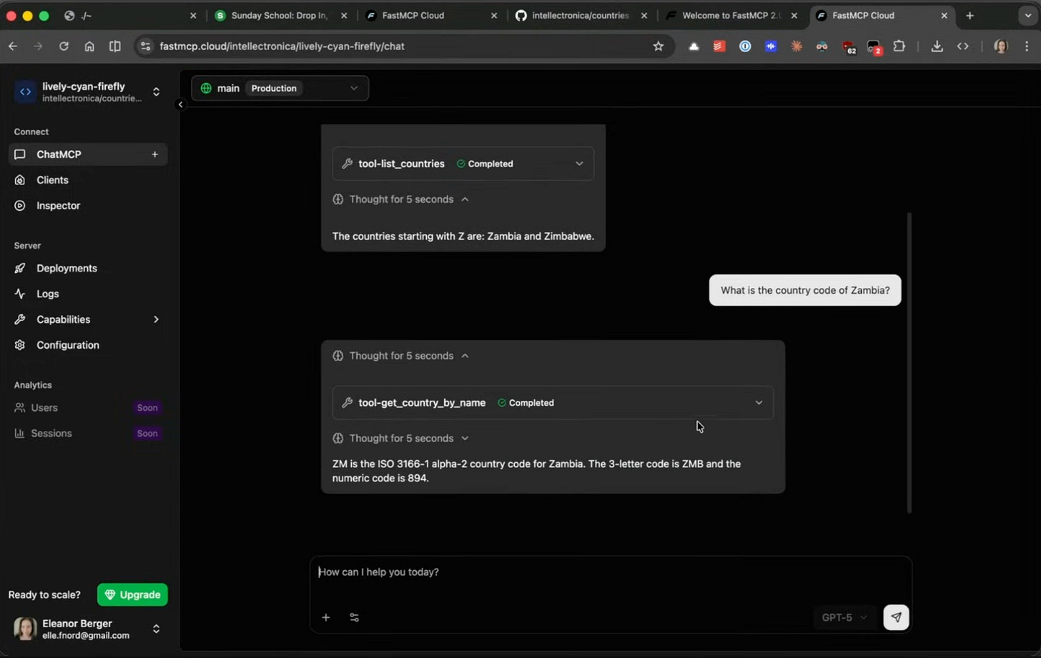Screen dimensions: 1041x658
Task: Open the extensions puzzle icon
Action: [x=899, y=46]
